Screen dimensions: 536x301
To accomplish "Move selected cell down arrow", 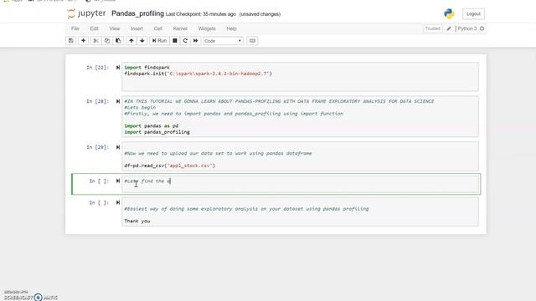I will (142, 41).
